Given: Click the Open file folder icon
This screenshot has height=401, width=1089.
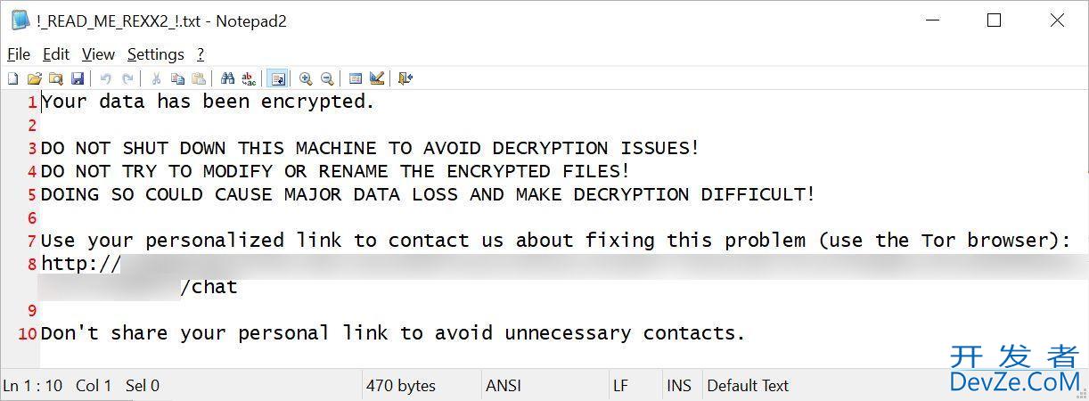Looking at the screenshot, I should point(35,78).
